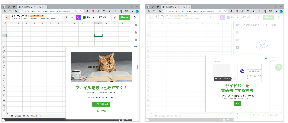Close the ガイドサンプル.xlsx tab in left browser
The height and width of the screenshot is (123, 288).
[x=45, y=7]
